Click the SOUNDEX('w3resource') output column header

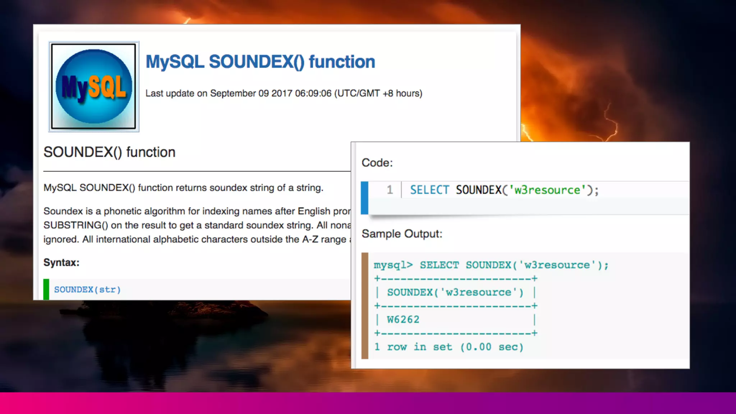(x=455, y=292)
